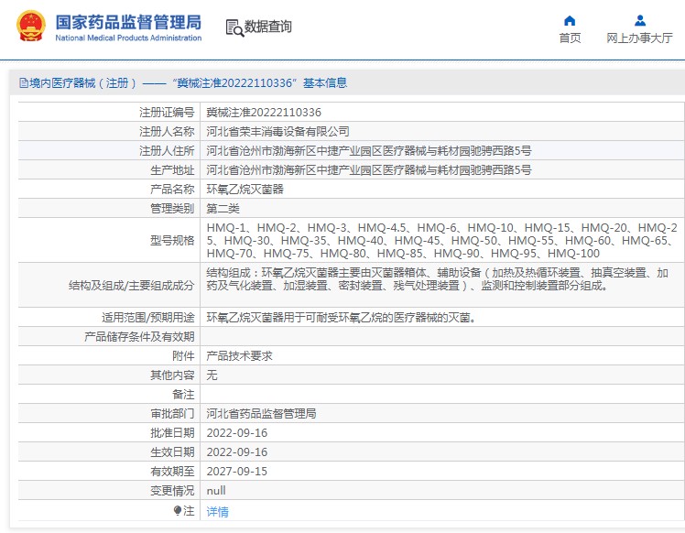Viewport: 685px width, 533px height.
Task: Select the 备注 label
Action: [183, 395]
